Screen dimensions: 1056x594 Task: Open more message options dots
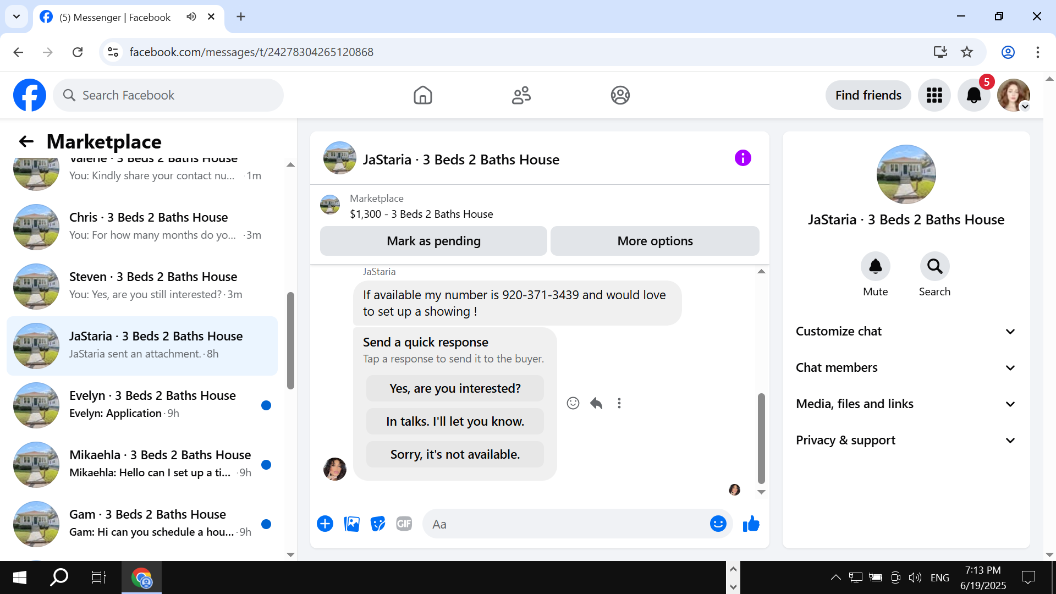(619, 403)
